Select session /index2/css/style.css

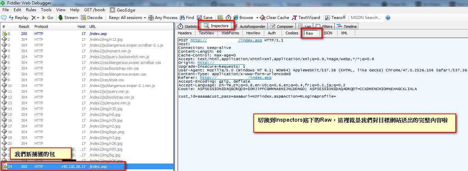pos(87,80)
